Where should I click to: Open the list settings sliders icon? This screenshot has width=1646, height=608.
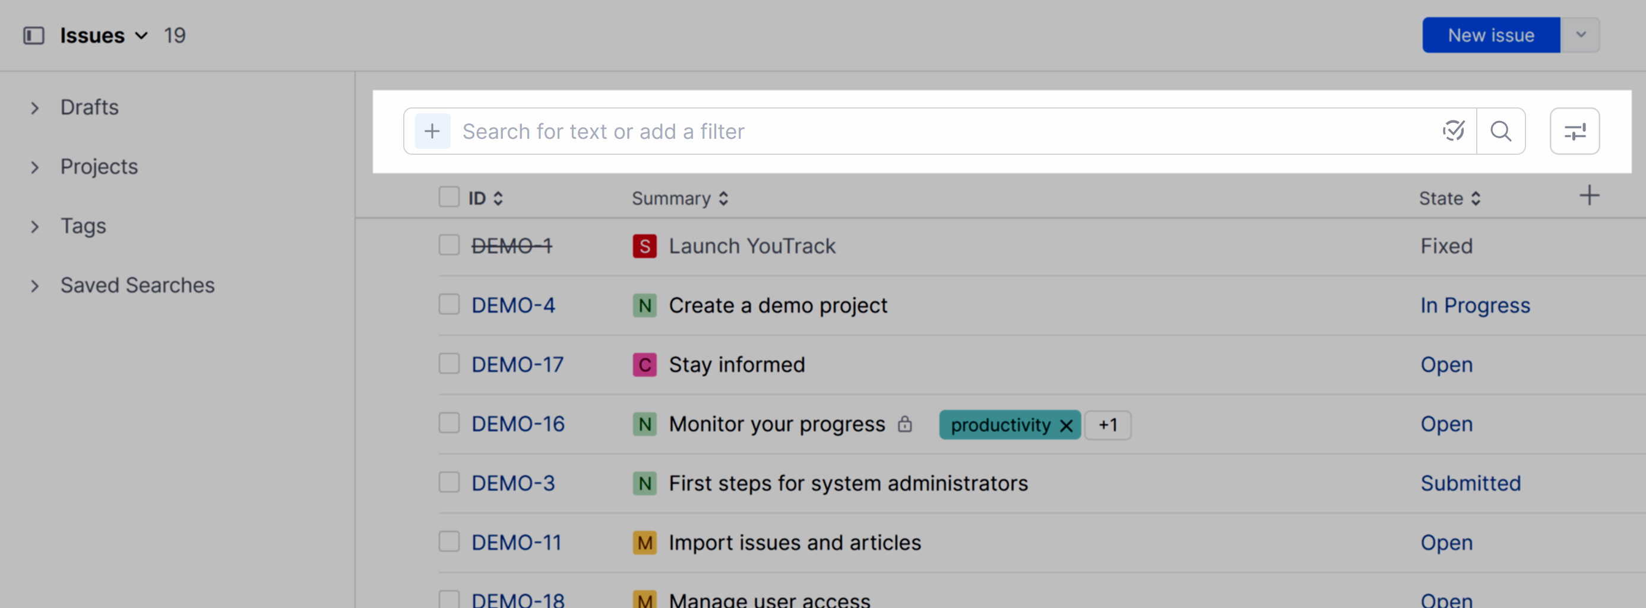coord(1574,132)
